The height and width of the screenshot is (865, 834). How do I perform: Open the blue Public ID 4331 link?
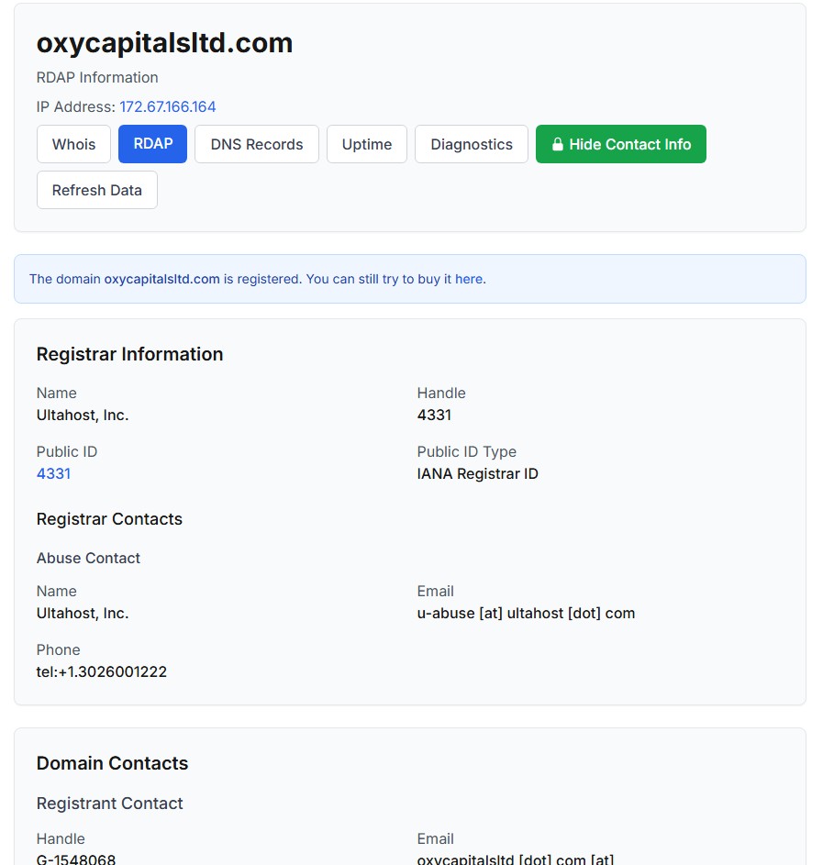[53, 473]
